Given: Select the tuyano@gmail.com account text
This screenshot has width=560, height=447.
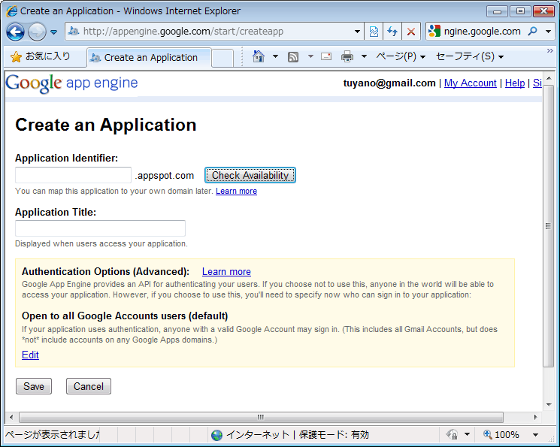Looking at the screenshot, I should pos(389,83).
